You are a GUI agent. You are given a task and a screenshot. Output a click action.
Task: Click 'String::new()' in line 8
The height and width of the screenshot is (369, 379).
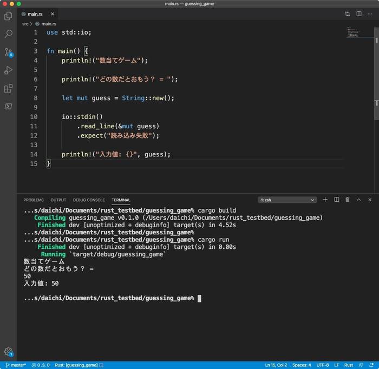[148, 98]
